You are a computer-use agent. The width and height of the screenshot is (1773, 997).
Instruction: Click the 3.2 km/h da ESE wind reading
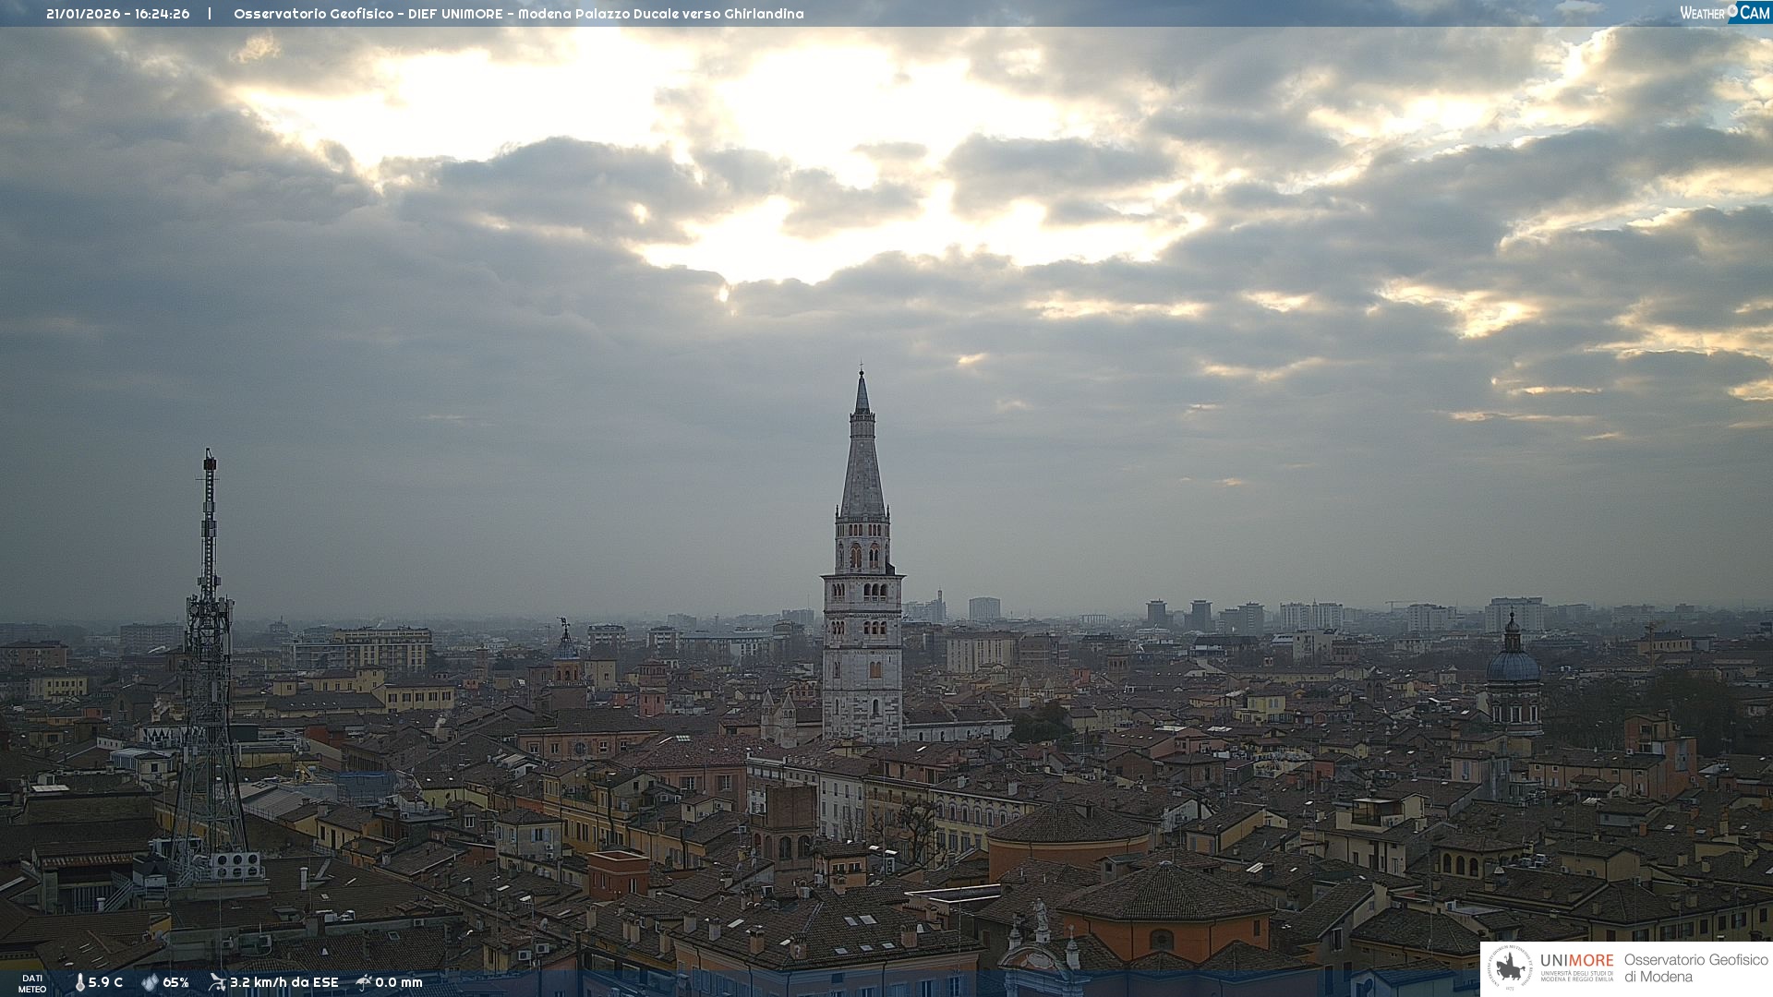(284, 982)
